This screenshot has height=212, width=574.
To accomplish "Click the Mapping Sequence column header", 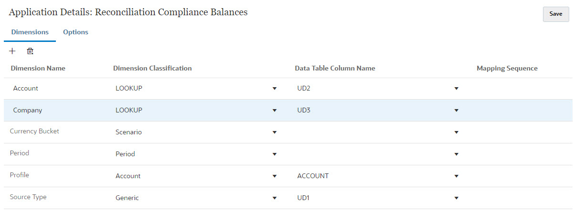I will pyautogui.click(x=507, y=69).
